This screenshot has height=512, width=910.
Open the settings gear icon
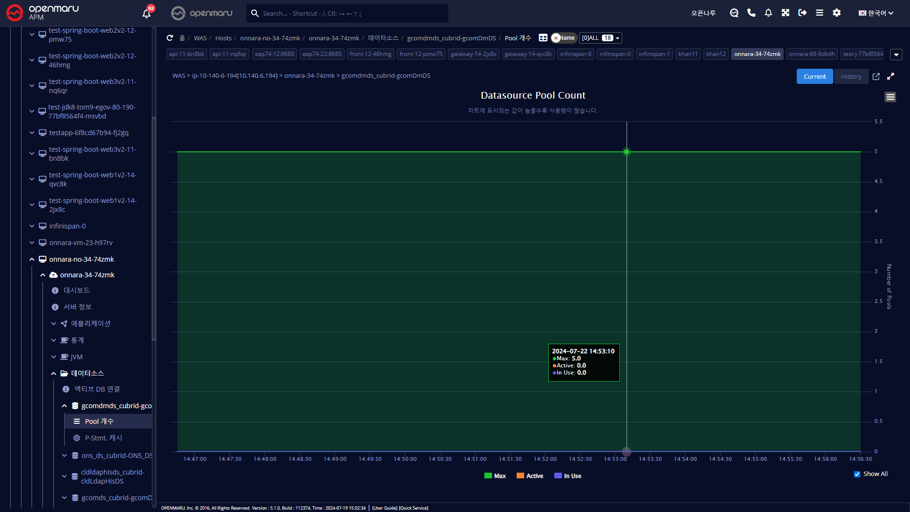pos(837,13)
